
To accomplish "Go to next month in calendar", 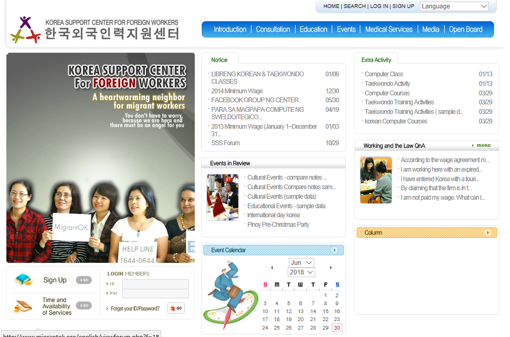I will (x=331, y=268).
